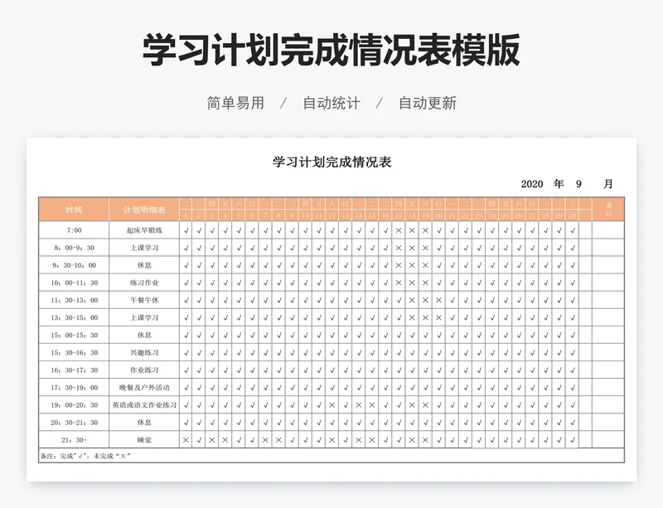Click the × on day 20 in 午餐午休 row
This screenshot has height=508, width=663.
438,300
